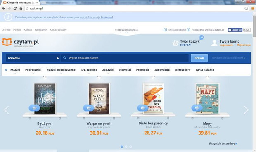Select the first carousel page dot
256x152 pixels.
pyautogui.click(x=122, y=147)
